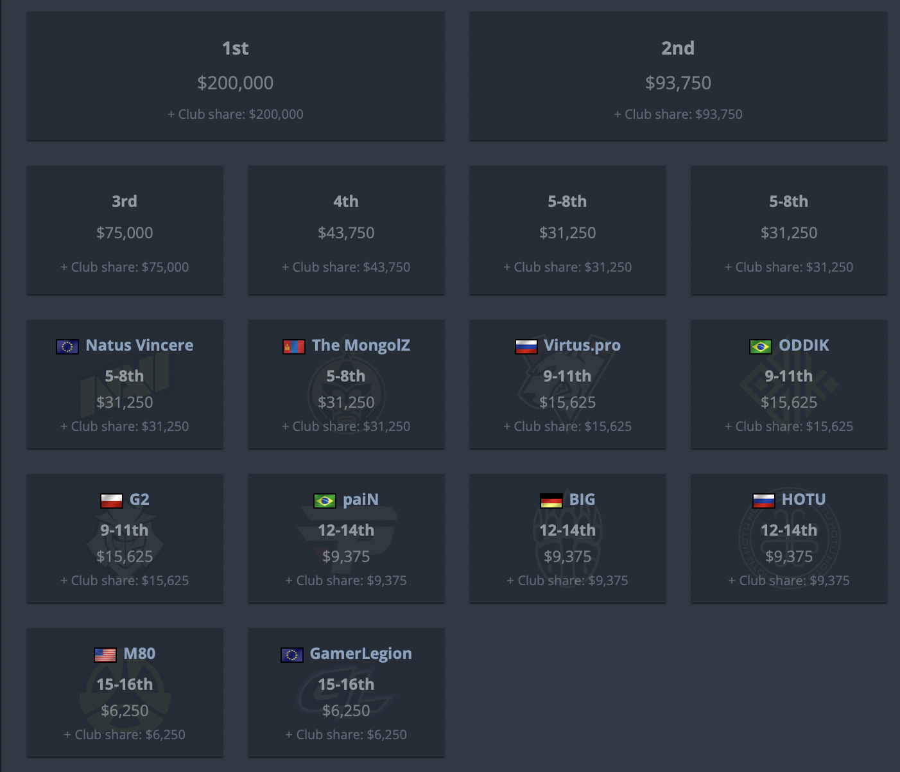Click the German flag next to BIG
Viewport: 900px width, 772px height.
point(551,501)
